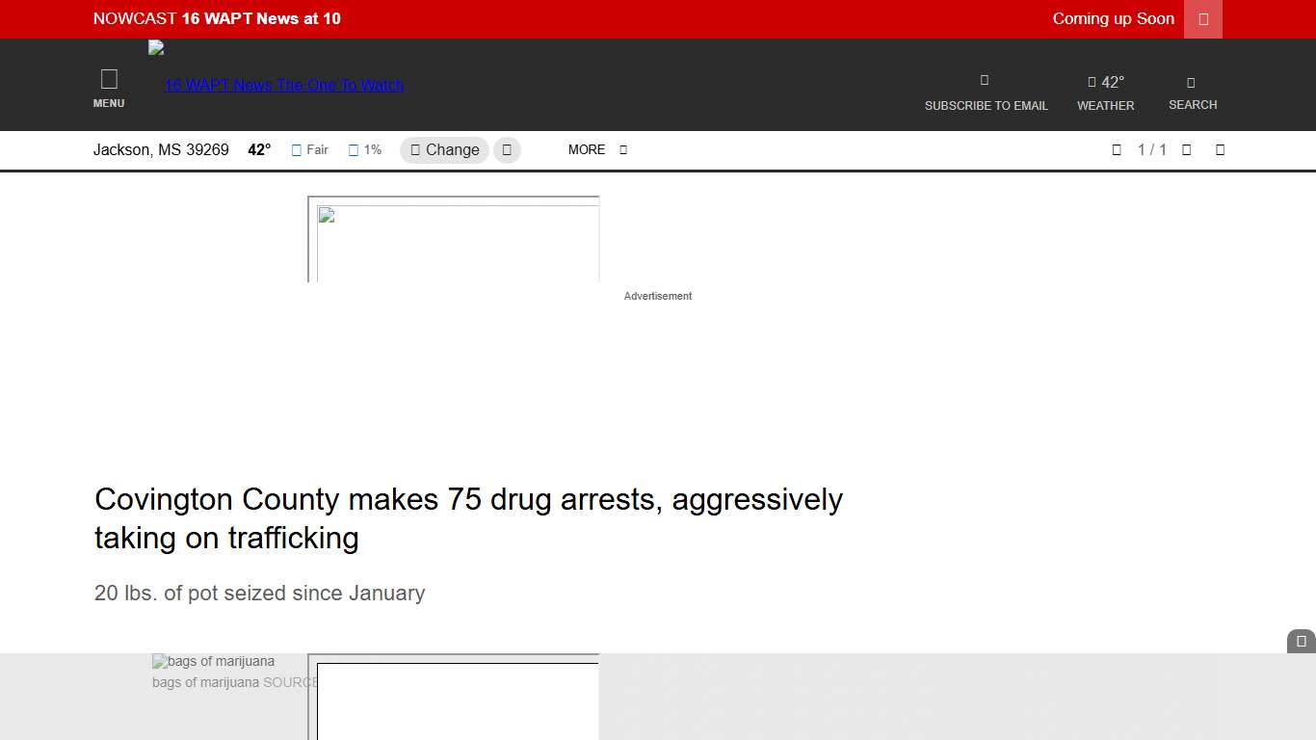This screenshot has height=740, width=1316.
Task: Collapse the bottom ad banner using corner tab
Action: [x=1301, y=642]
